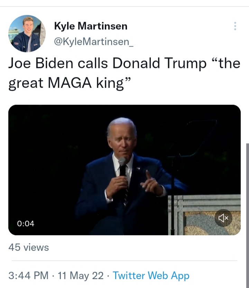The height and width of the screenshot is (288, 249).
Task: Open the @KyleMartinsen_ handle link
Action: [94, 42]
